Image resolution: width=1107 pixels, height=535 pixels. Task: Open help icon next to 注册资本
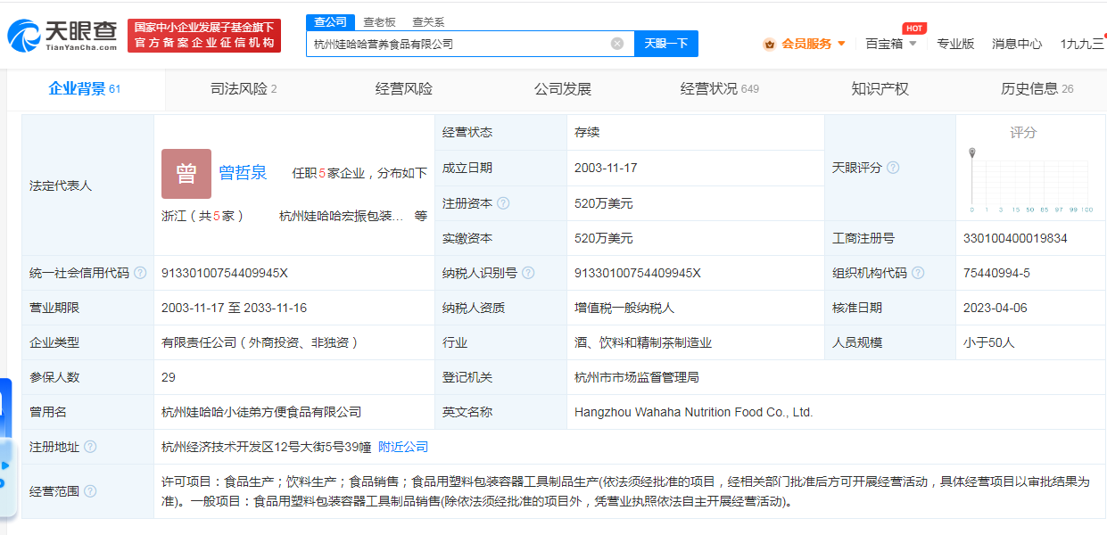(503, 203)
